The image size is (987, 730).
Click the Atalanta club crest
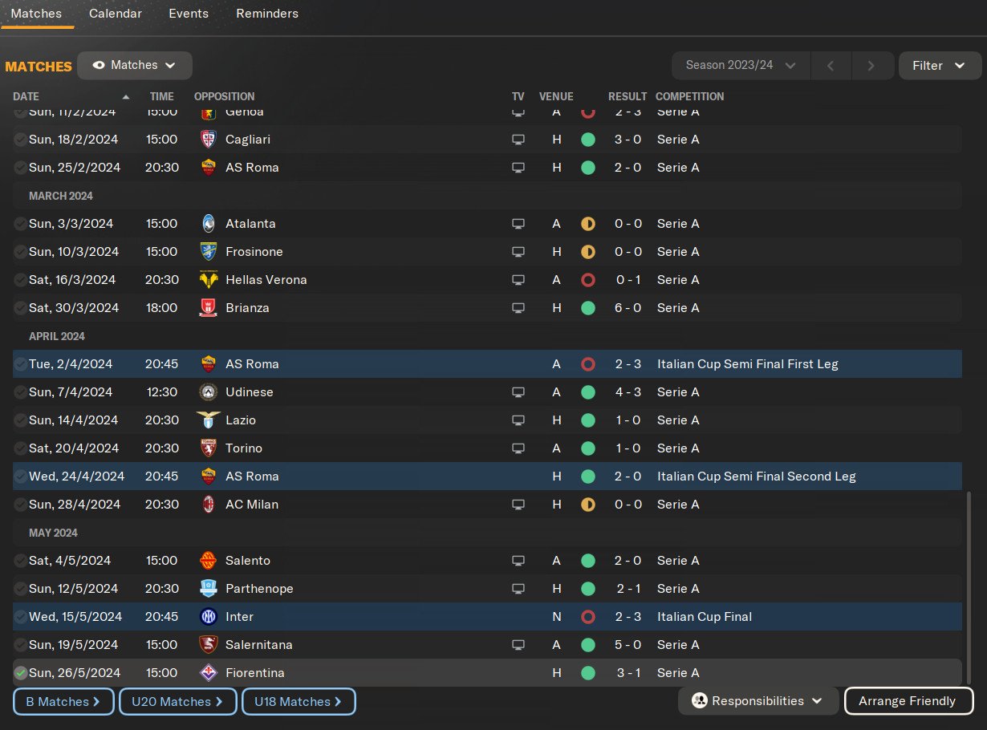pos(208,223)
